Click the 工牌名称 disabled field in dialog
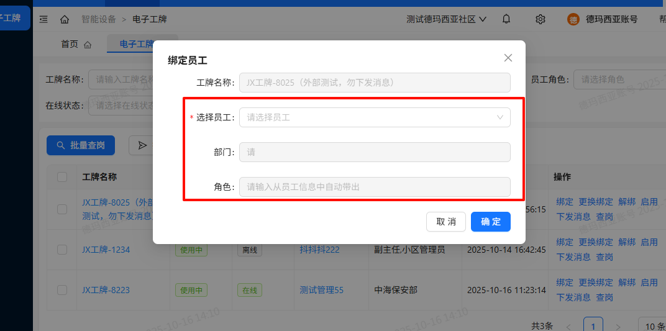This screenshot has height=331, width=666. click(375, 83)
